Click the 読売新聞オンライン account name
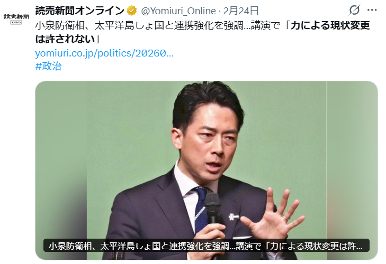 80,11
